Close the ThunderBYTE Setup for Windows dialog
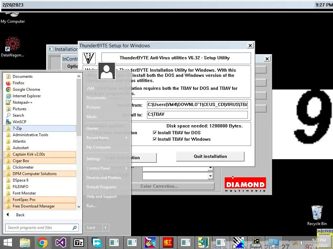Screen dimensions: 333x249 pos(250,45)
